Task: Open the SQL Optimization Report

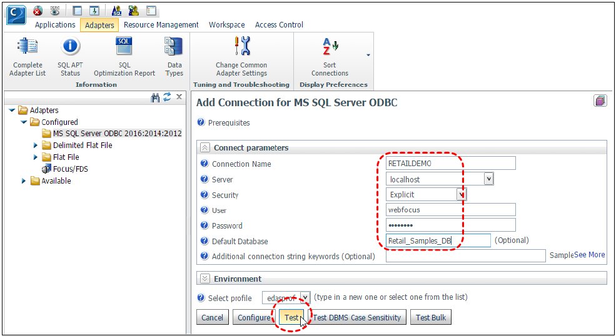Action: click(124, 57)
